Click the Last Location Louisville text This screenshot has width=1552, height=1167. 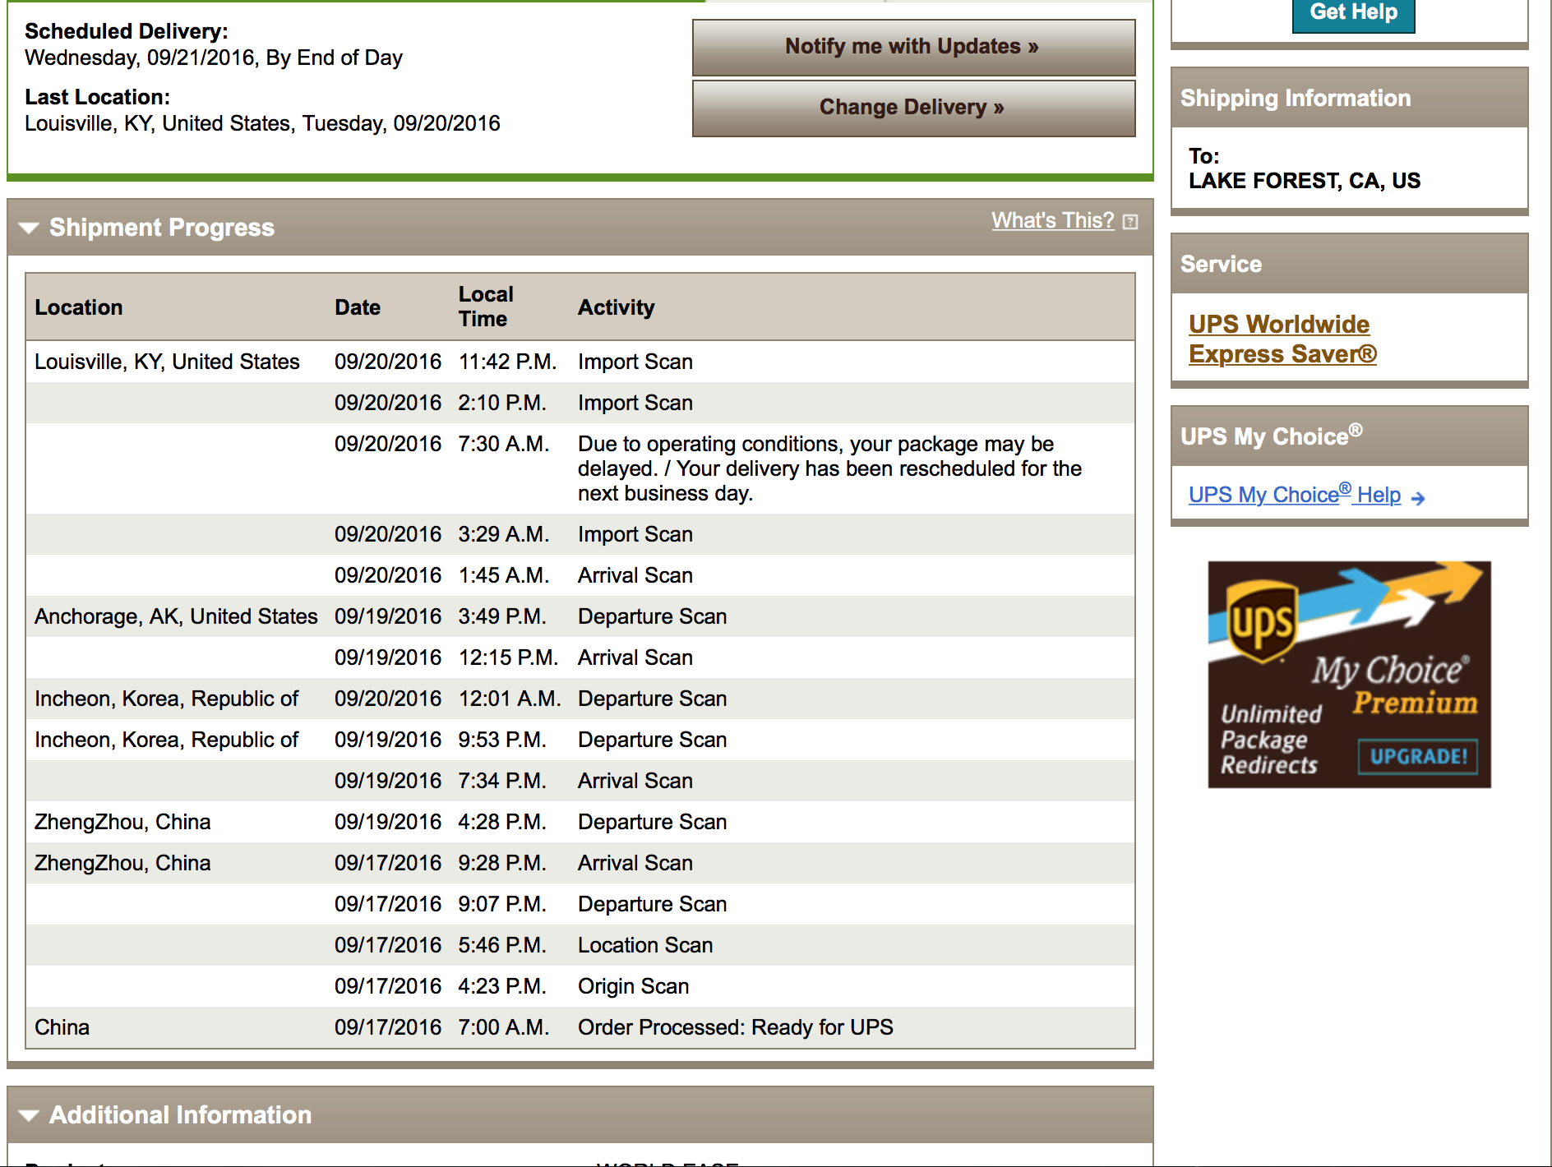262,123
